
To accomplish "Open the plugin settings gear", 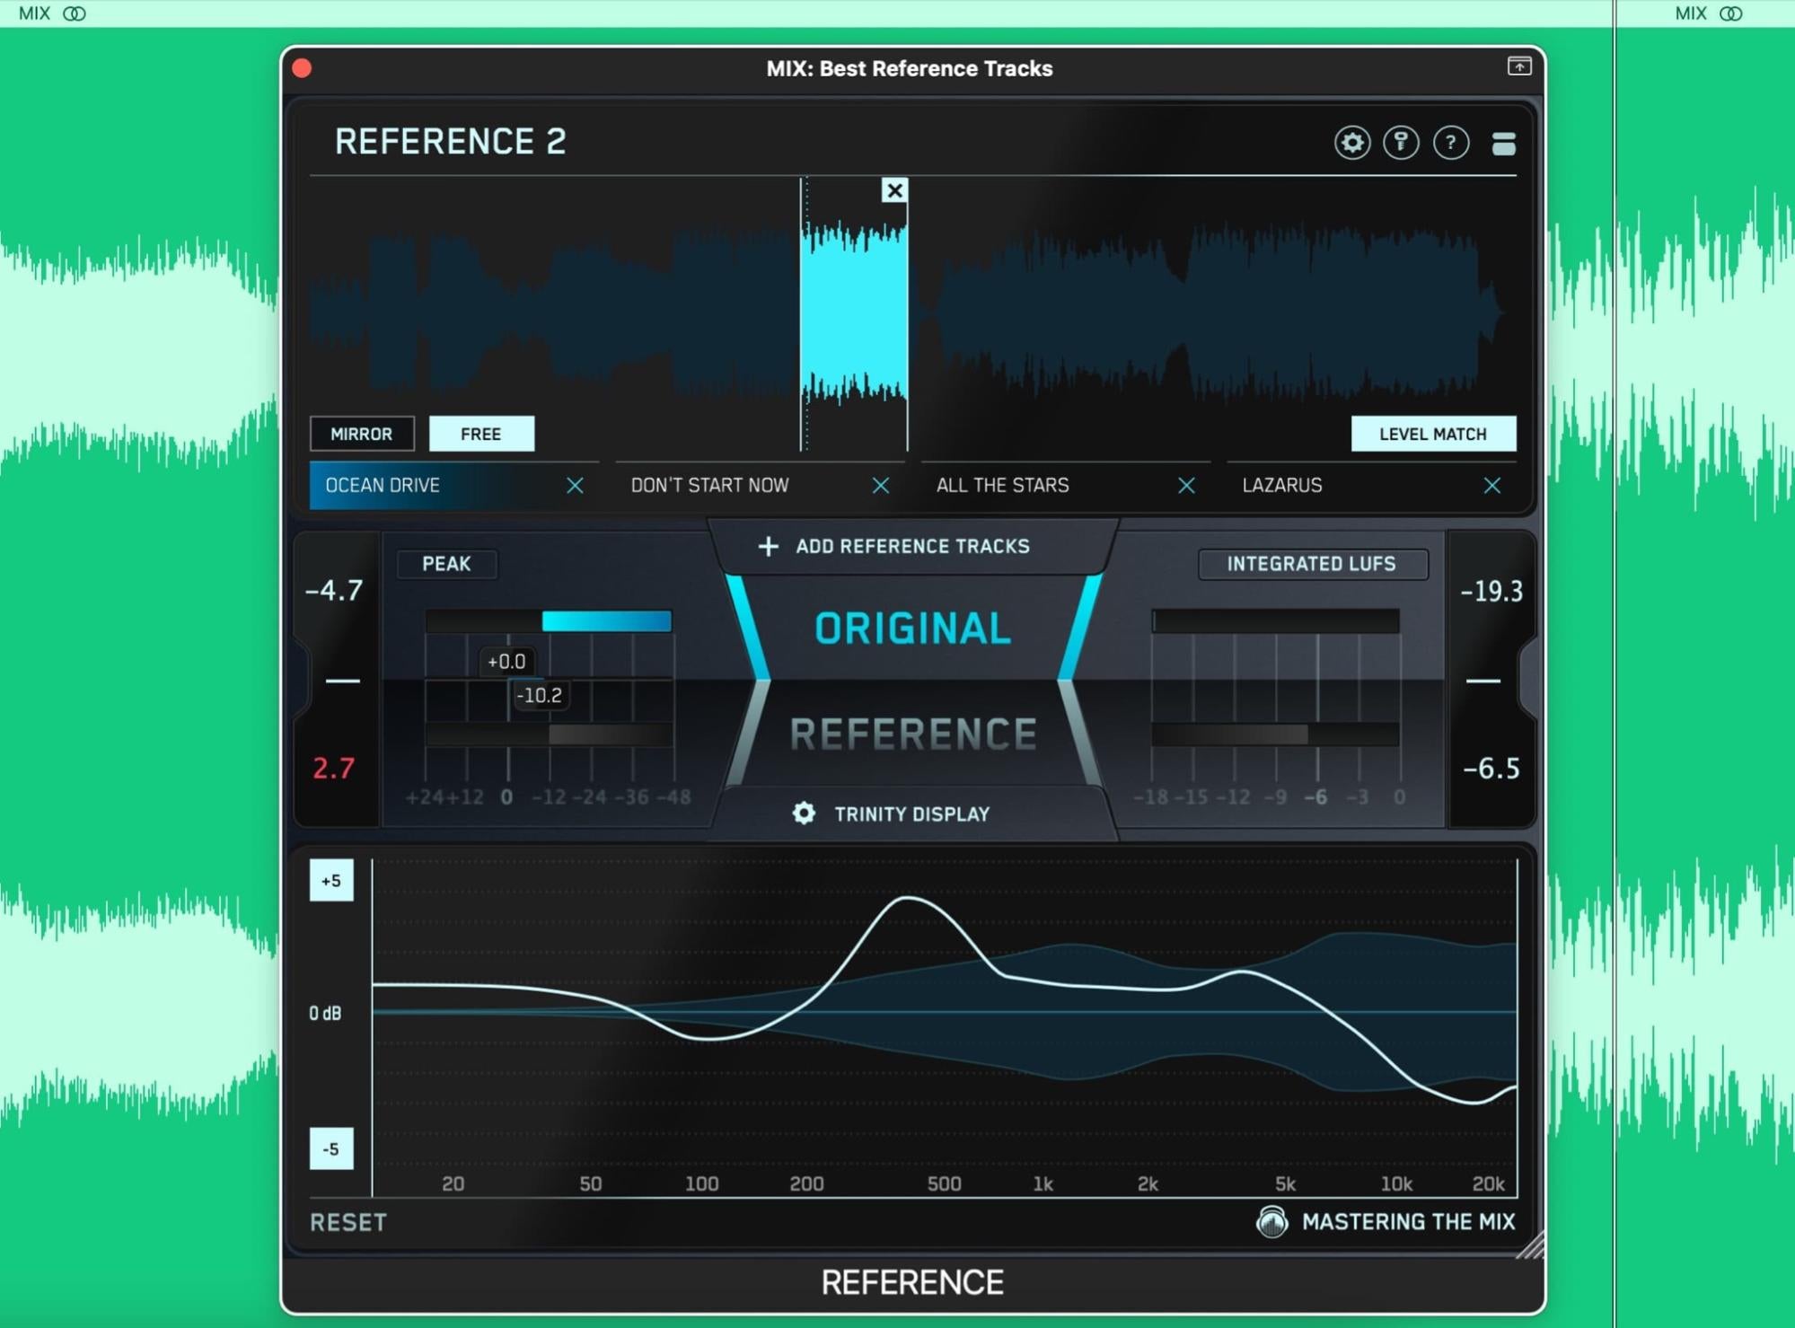I will click(1351, 143).
